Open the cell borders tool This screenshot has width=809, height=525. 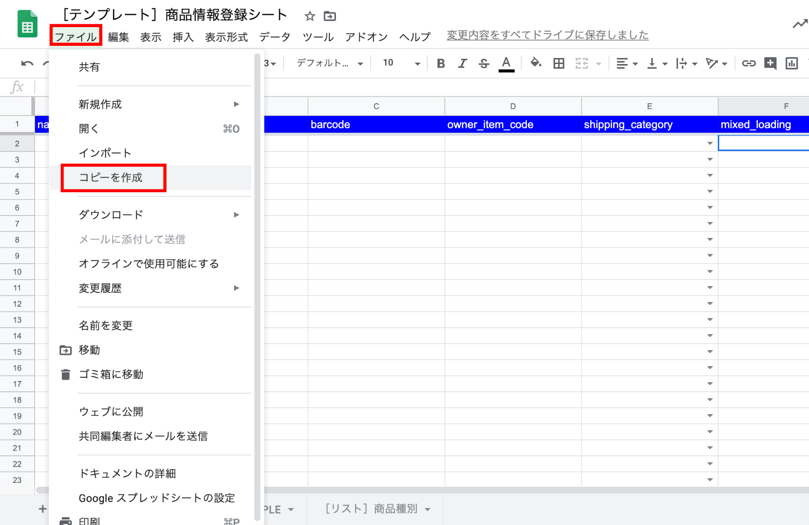click(x=559, y=64)
